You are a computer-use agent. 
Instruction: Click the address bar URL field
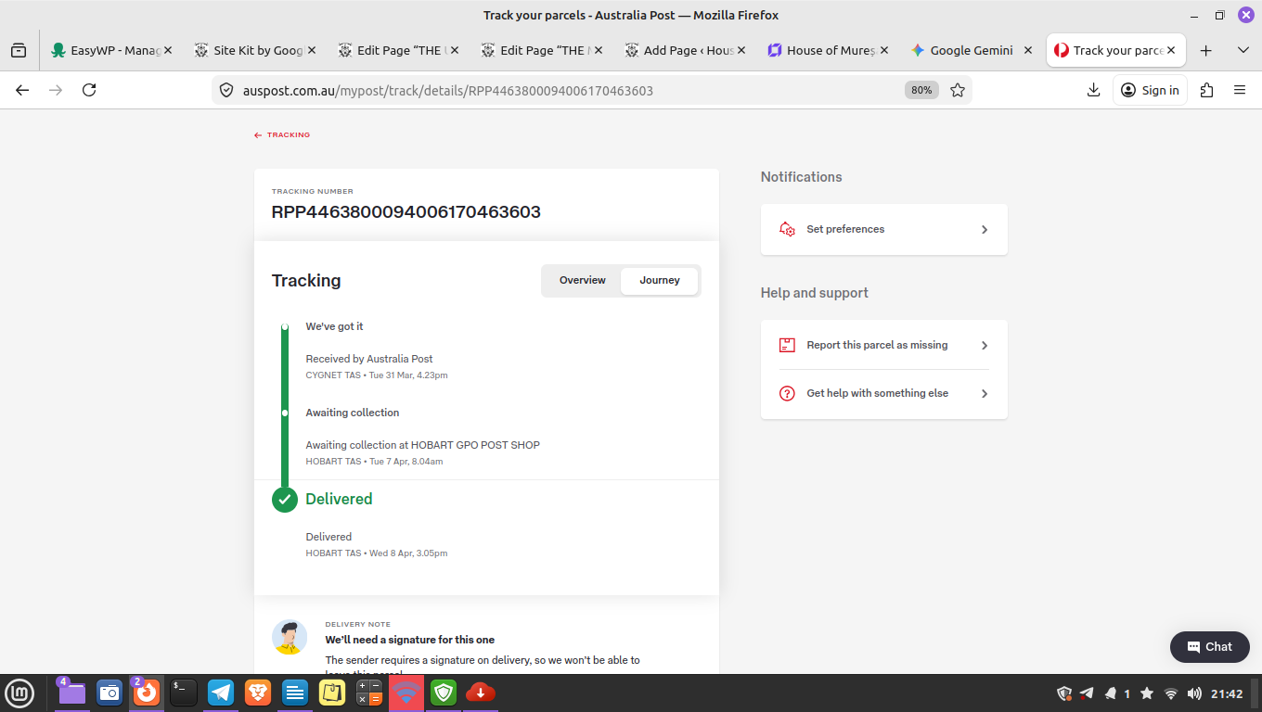pyautogui.click(x=557, y=90)
